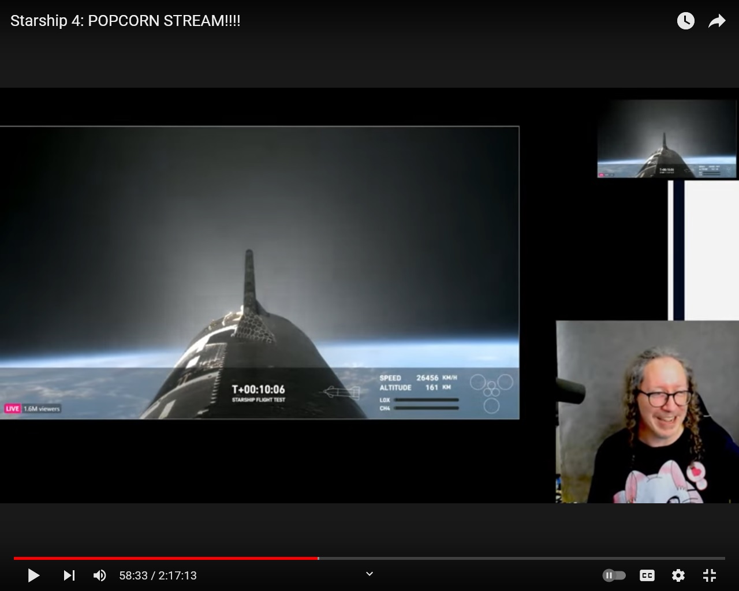The width and height of the screenshot is (739, 591).
Task: Click the LIVE badge in the stream
Action: [x=12, y=409]
